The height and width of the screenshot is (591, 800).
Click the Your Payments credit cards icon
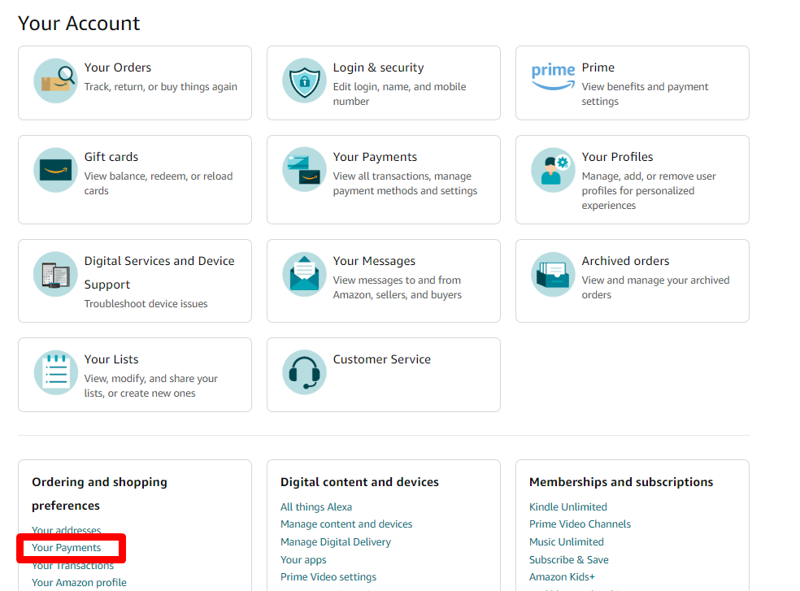(x=305, y=170)
